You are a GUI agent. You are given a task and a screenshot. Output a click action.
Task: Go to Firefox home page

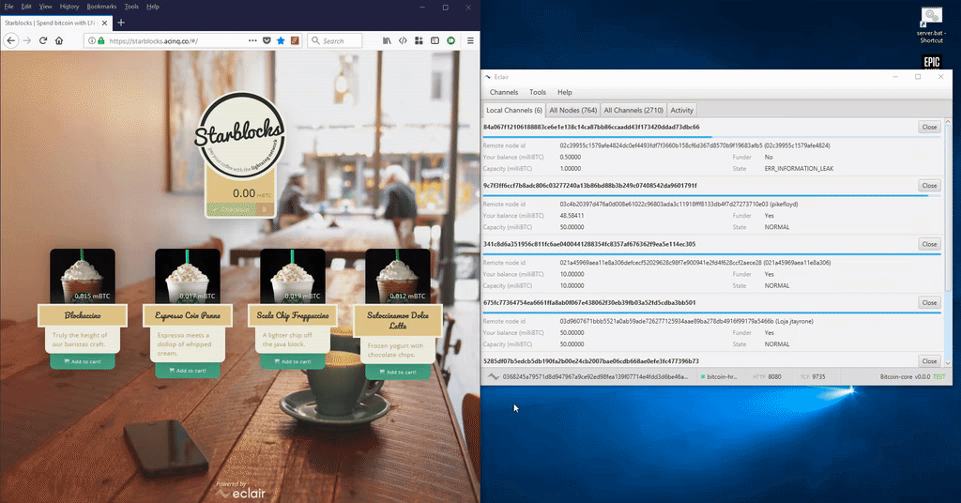(x=59, y=40)
